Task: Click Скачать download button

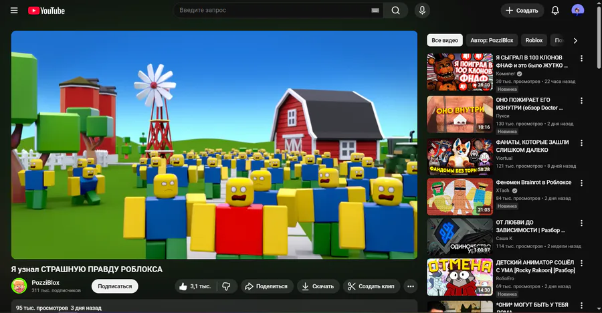Action: [x=318, y=286]
